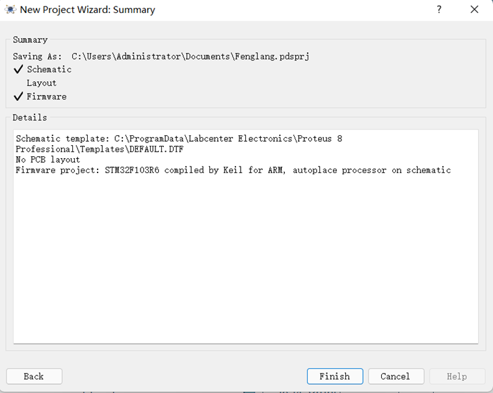Click the Fenglang.pdsprj save path
The height and width of the screenshot is (393, 493).
click(x=190, y=57)
